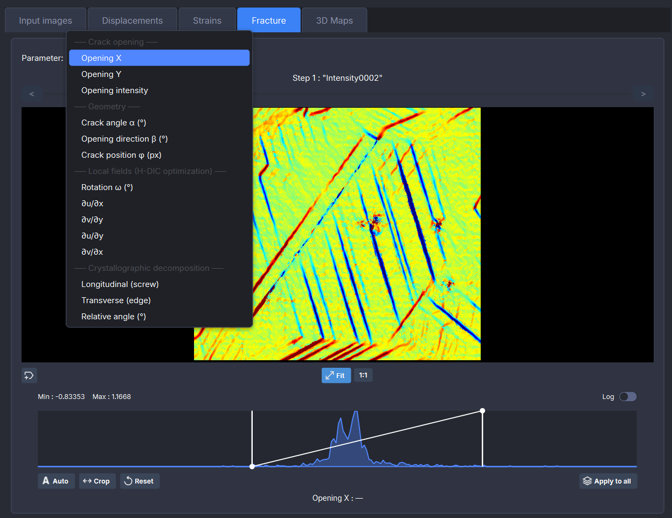Select Longitudinal (screw) decomposition parameter
The height and width of the screenshot is (518, 672).
pos(119,284)
